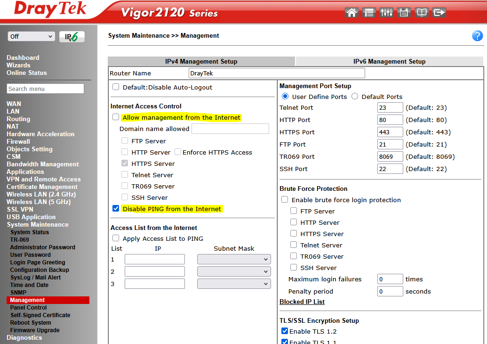Open the blue help question icon
Image resolution: width=487 pixels, height=344 pixels.
coord(477,36)
